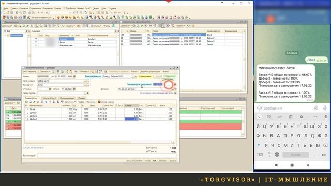Toggle the Отгружен checkbox in the order
The image size is (331, 186).
point(163,80)
